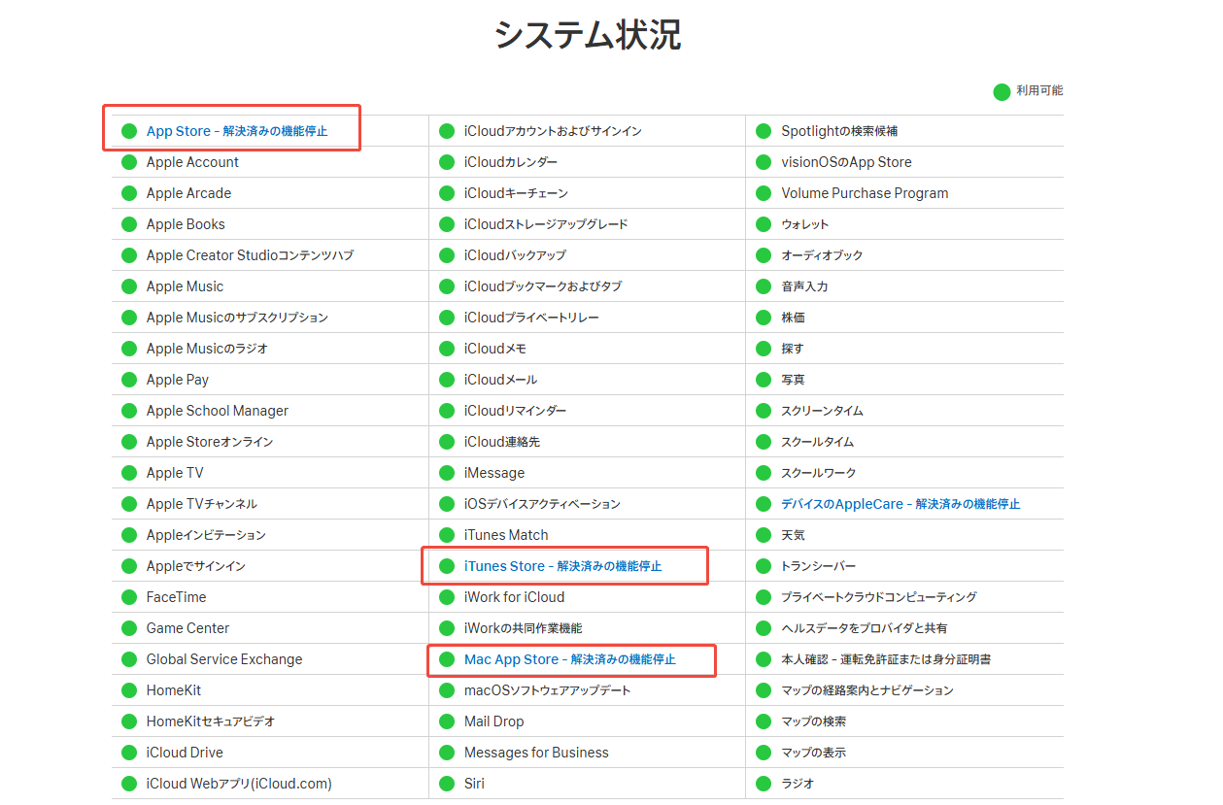Click green status dot beside iTunes Match
The width and height of the screenshot is (1223, 805).
tap(447, 535)
